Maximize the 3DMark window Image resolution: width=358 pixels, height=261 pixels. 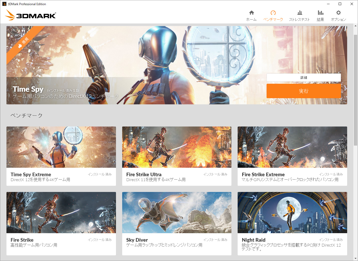pyautogui.click(x=340, y=4)
